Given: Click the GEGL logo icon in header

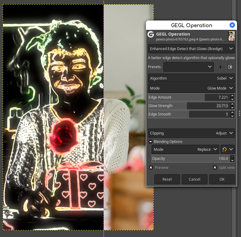Looking at the screenshot, I should (151, 34).
